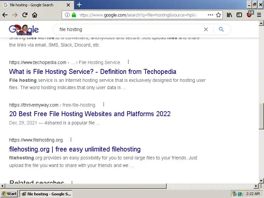This screenshot has height=198, width=264.
Task: Click the 2:22 AM taskbar clock
Action: (x=253, y=194)
